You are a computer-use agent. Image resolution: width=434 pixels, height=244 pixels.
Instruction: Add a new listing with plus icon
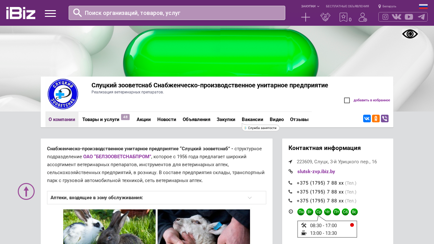(306, 17)
